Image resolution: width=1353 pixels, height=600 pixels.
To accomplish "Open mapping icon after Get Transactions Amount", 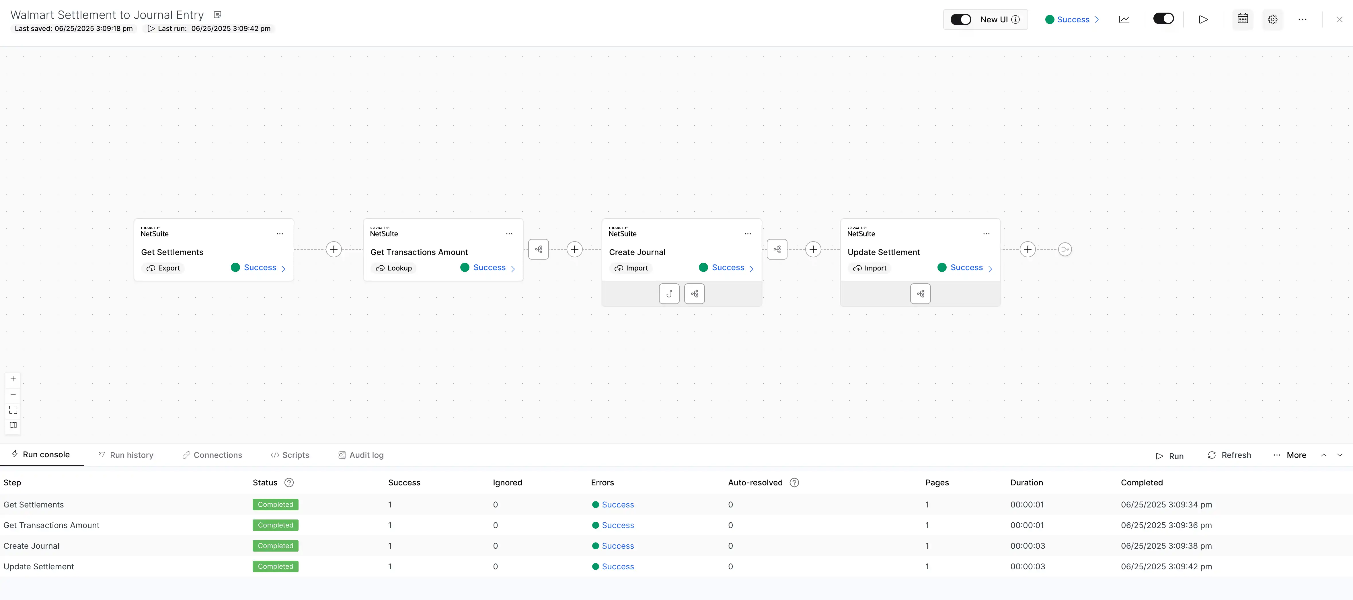I will pyautogui.click(x=538, y=249).
